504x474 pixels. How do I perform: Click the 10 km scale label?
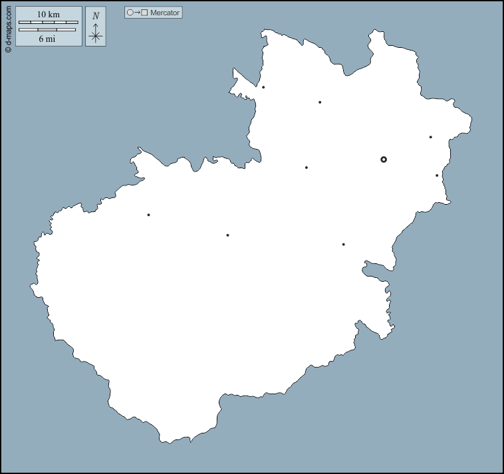tap(49, 15)
